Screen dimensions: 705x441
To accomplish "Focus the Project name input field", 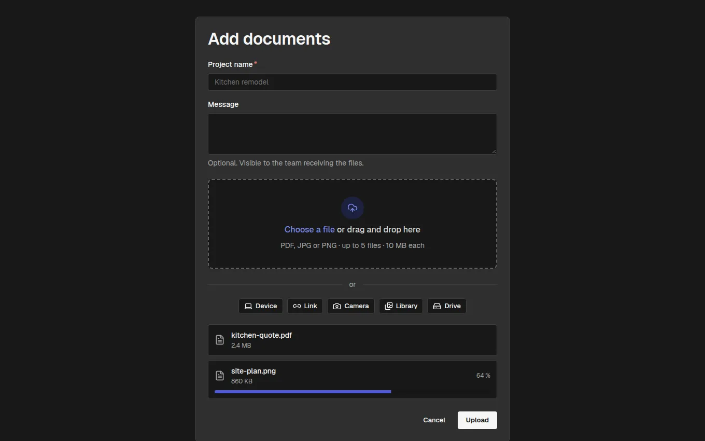I will point(353,82).
